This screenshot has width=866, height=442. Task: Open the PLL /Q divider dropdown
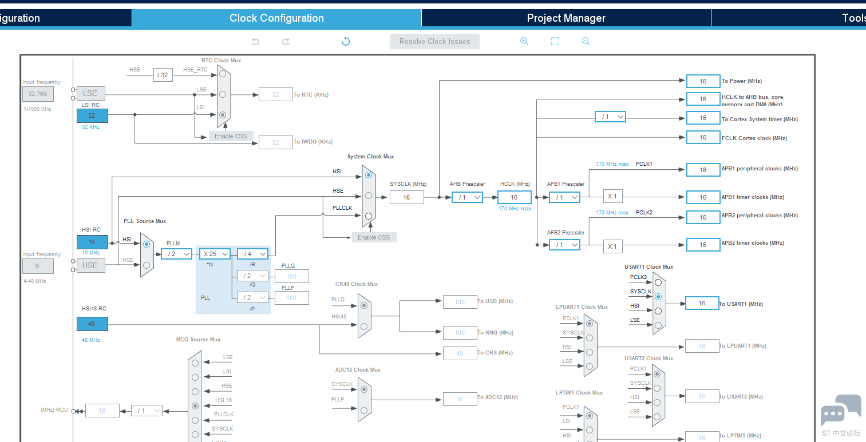tap(252, 276)
